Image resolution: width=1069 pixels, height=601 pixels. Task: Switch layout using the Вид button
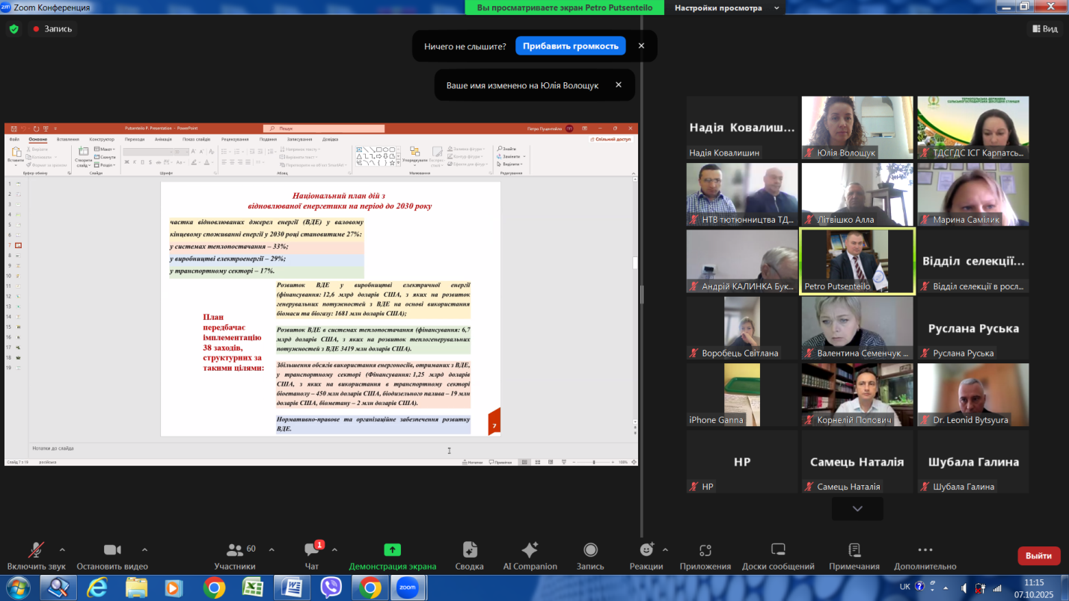point(1045,28)
